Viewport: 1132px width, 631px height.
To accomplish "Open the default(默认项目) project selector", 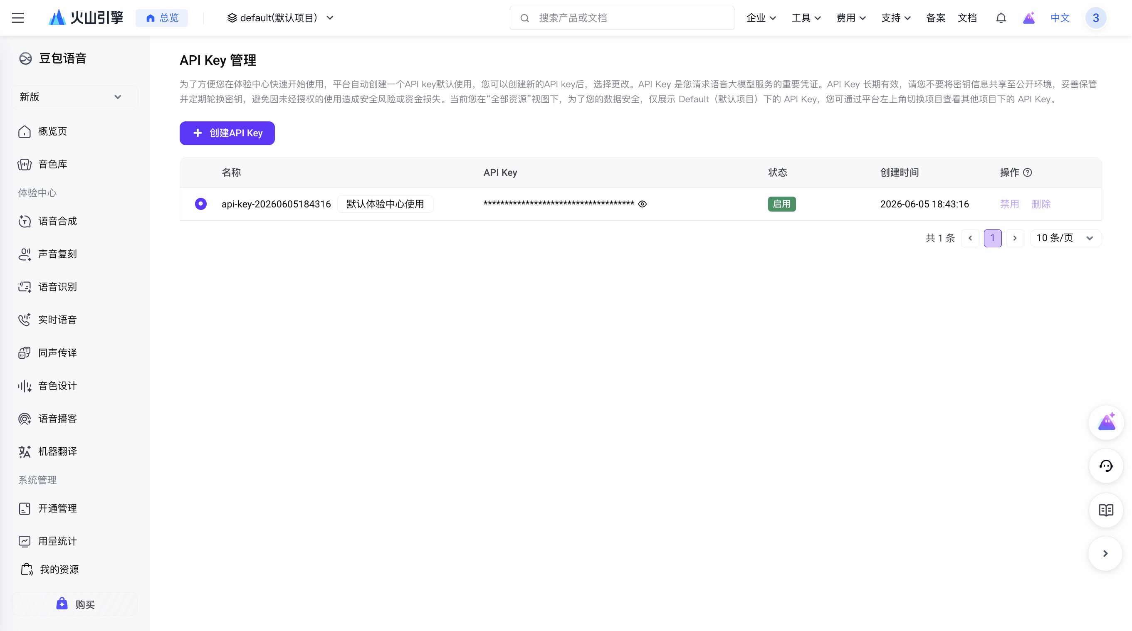I will pyautogui.click(x=280, y=18).
